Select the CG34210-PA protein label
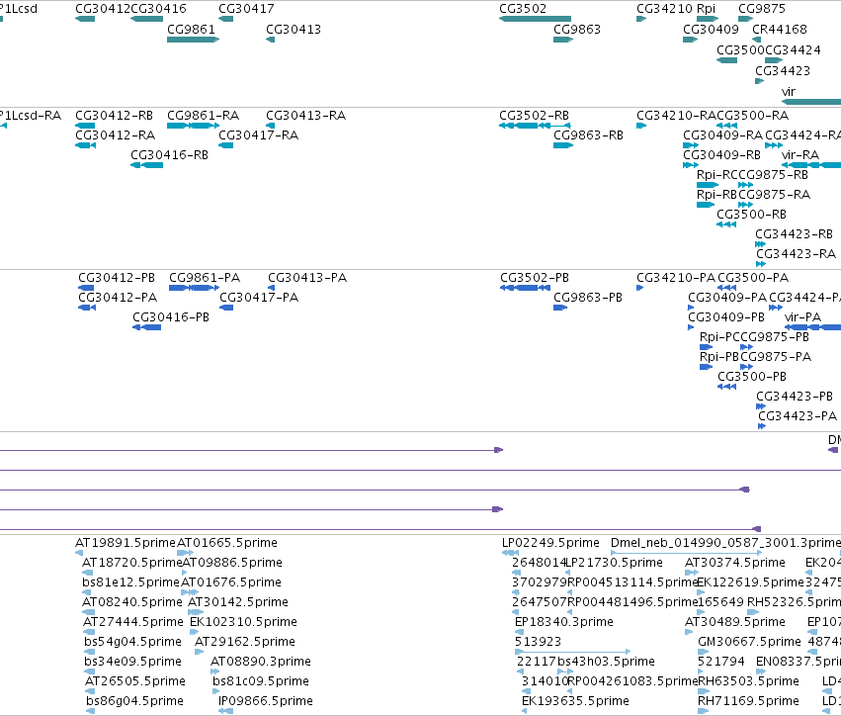The height and width of the screenshot is (716, 841). click(x=676, y=278)
